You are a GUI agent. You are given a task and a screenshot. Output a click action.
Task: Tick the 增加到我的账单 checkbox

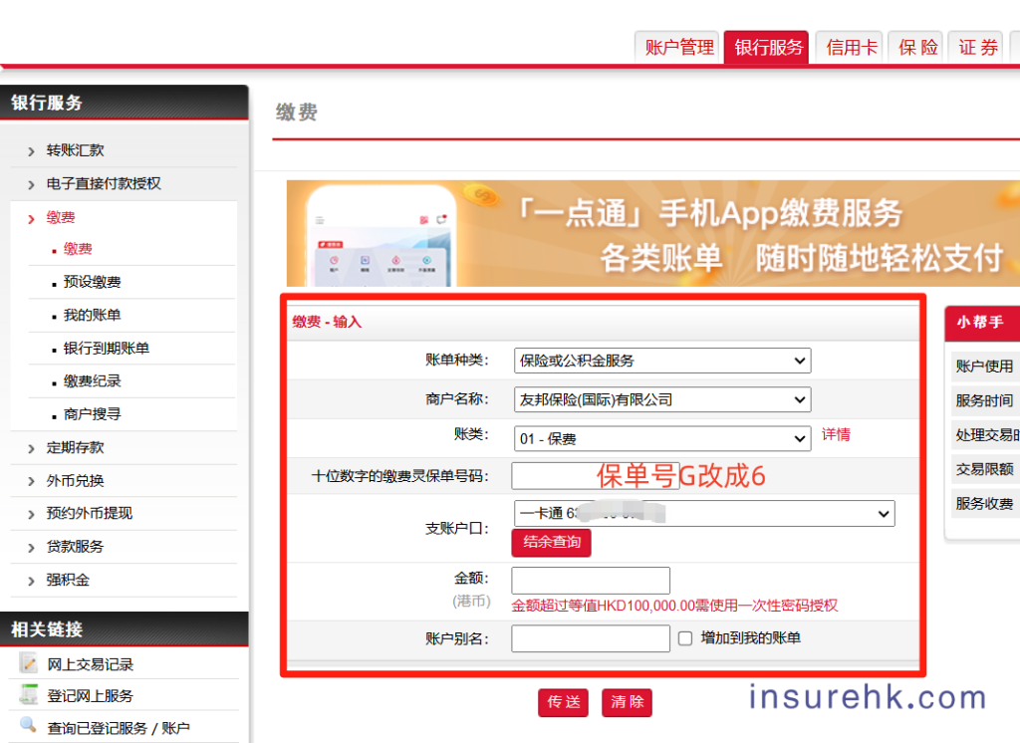[x=685, y=638]
